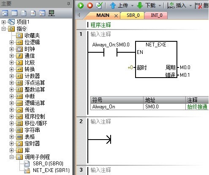
Task: Open the upload dropdown arrow
Action: (132, 6)
